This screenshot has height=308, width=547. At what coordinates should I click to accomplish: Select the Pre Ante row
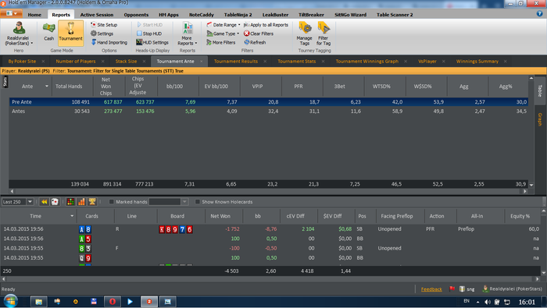click(x=269, y=102)
